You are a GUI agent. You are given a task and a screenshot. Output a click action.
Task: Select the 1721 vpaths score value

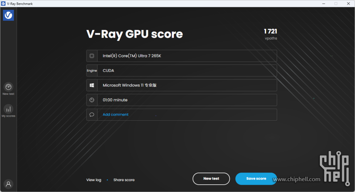(x=270, y=31)
